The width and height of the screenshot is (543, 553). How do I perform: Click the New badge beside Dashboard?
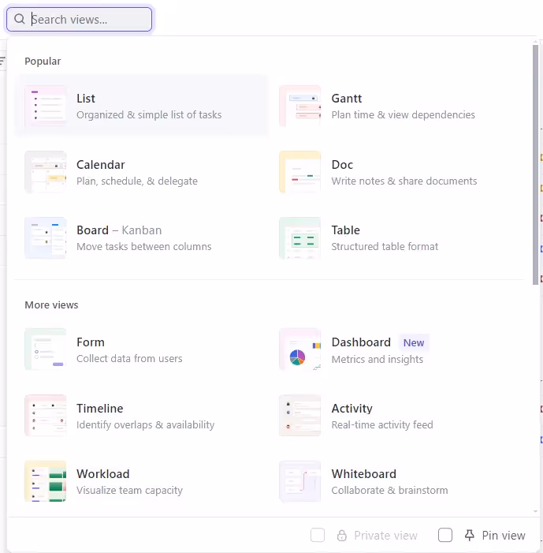(414, 342)
